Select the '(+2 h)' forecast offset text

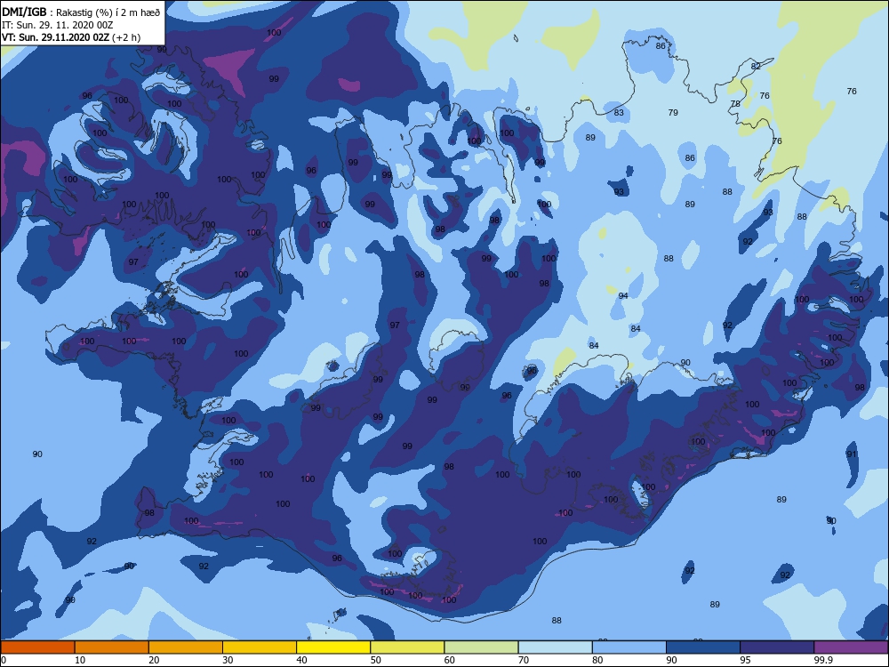tap(126, 37)
